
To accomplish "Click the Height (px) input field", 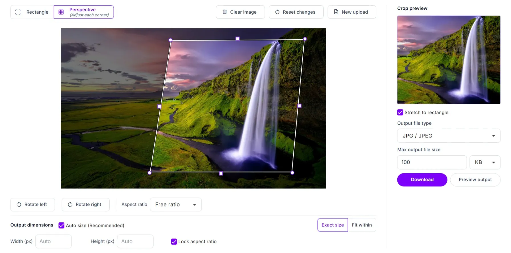I will pos(135,242).
